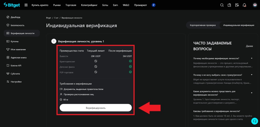The image size is (260, 127).
Task: Click the Депозит фиата prohibited icon
Action: pyautogui.click(x=96, y=66)
